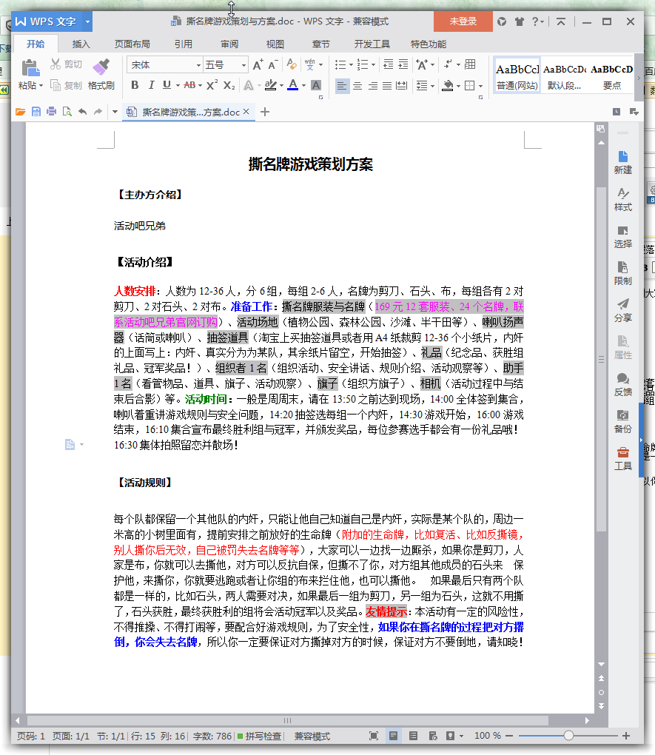Apply subscript formatting
Screen dimensions: 655x755
click(229, 85)
